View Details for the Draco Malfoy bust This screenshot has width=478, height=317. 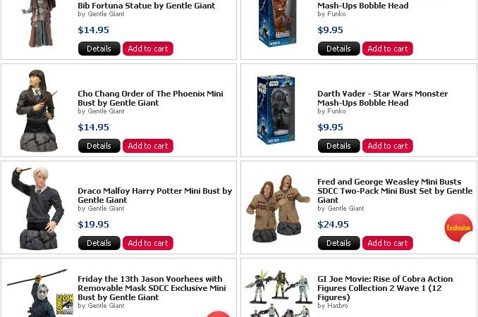point(99,243)
